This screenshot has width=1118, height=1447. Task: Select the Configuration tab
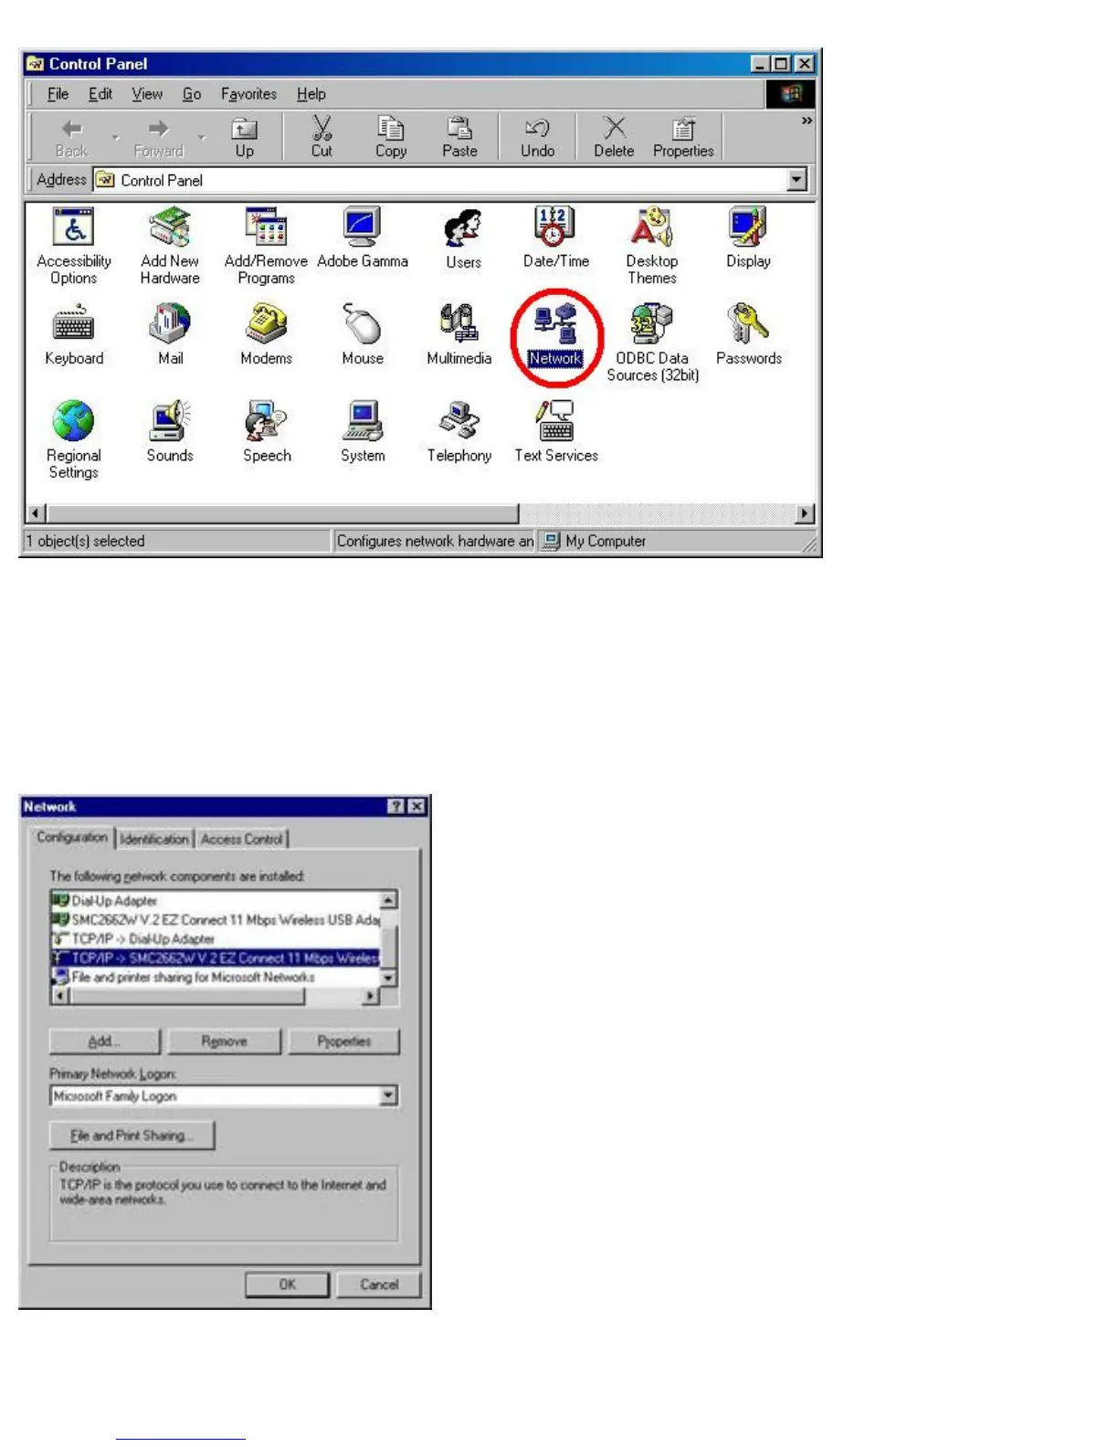[x=72, y=837]
